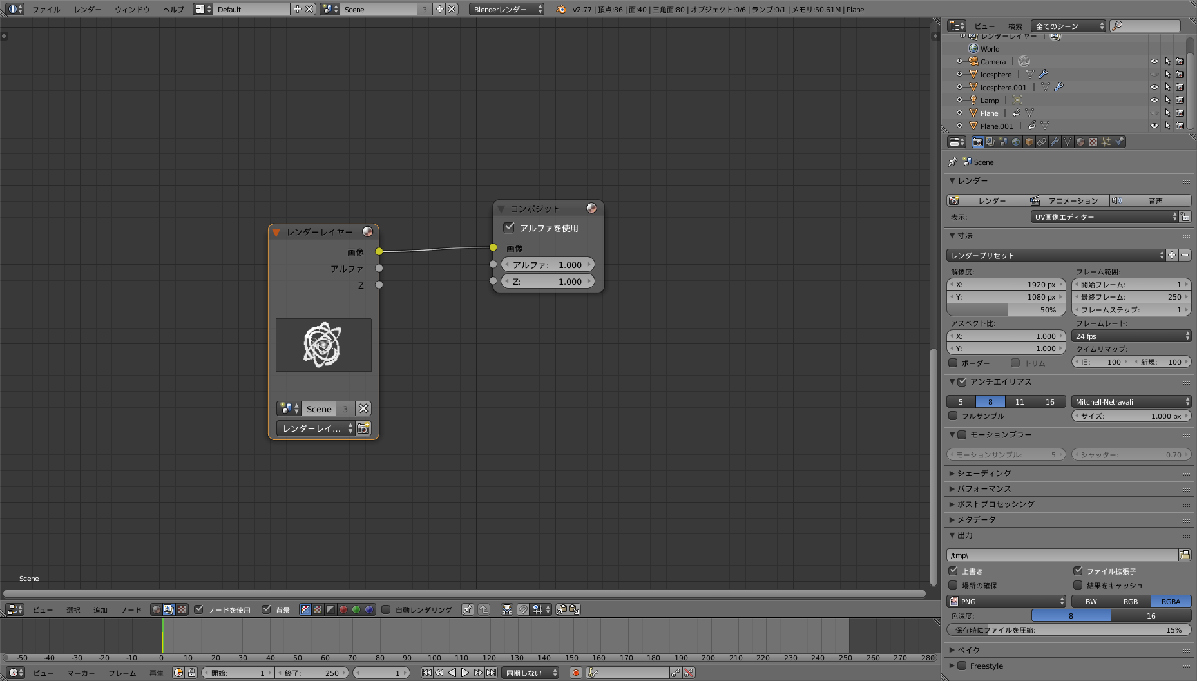Open the '24 fps' frame rate dropdown

1131,336
